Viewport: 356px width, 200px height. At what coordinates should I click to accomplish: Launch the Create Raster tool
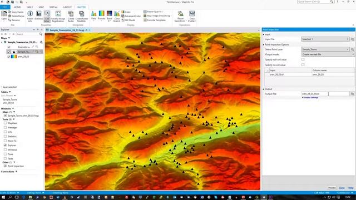coord(71,16)
